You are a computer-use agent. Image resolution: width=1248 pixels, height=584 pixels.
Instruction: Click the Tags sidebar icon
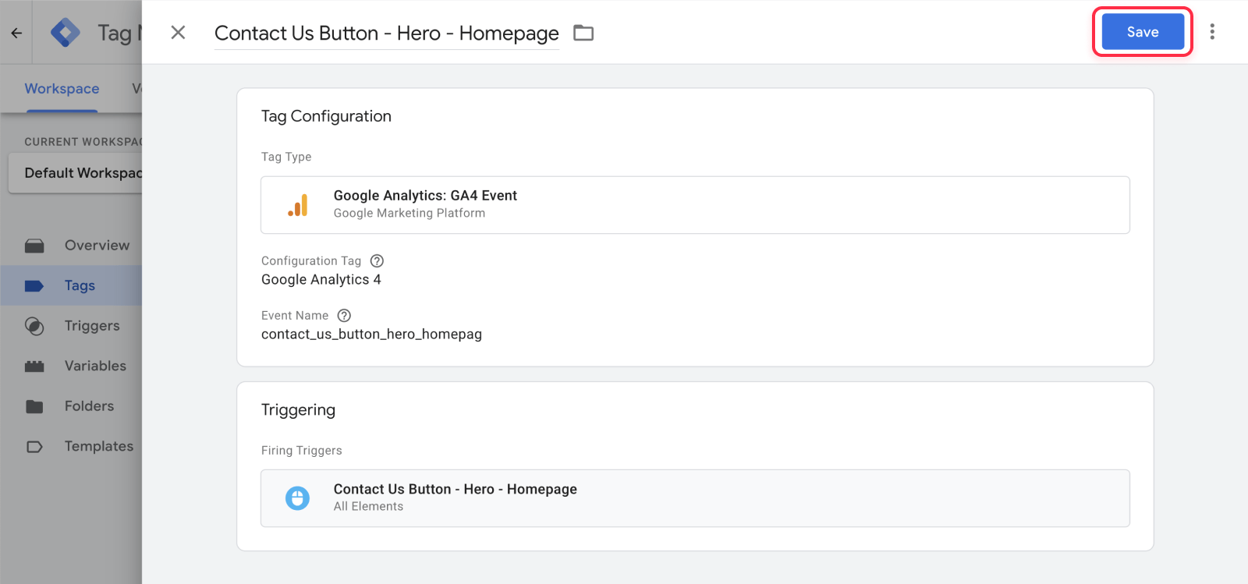(34, 286)
